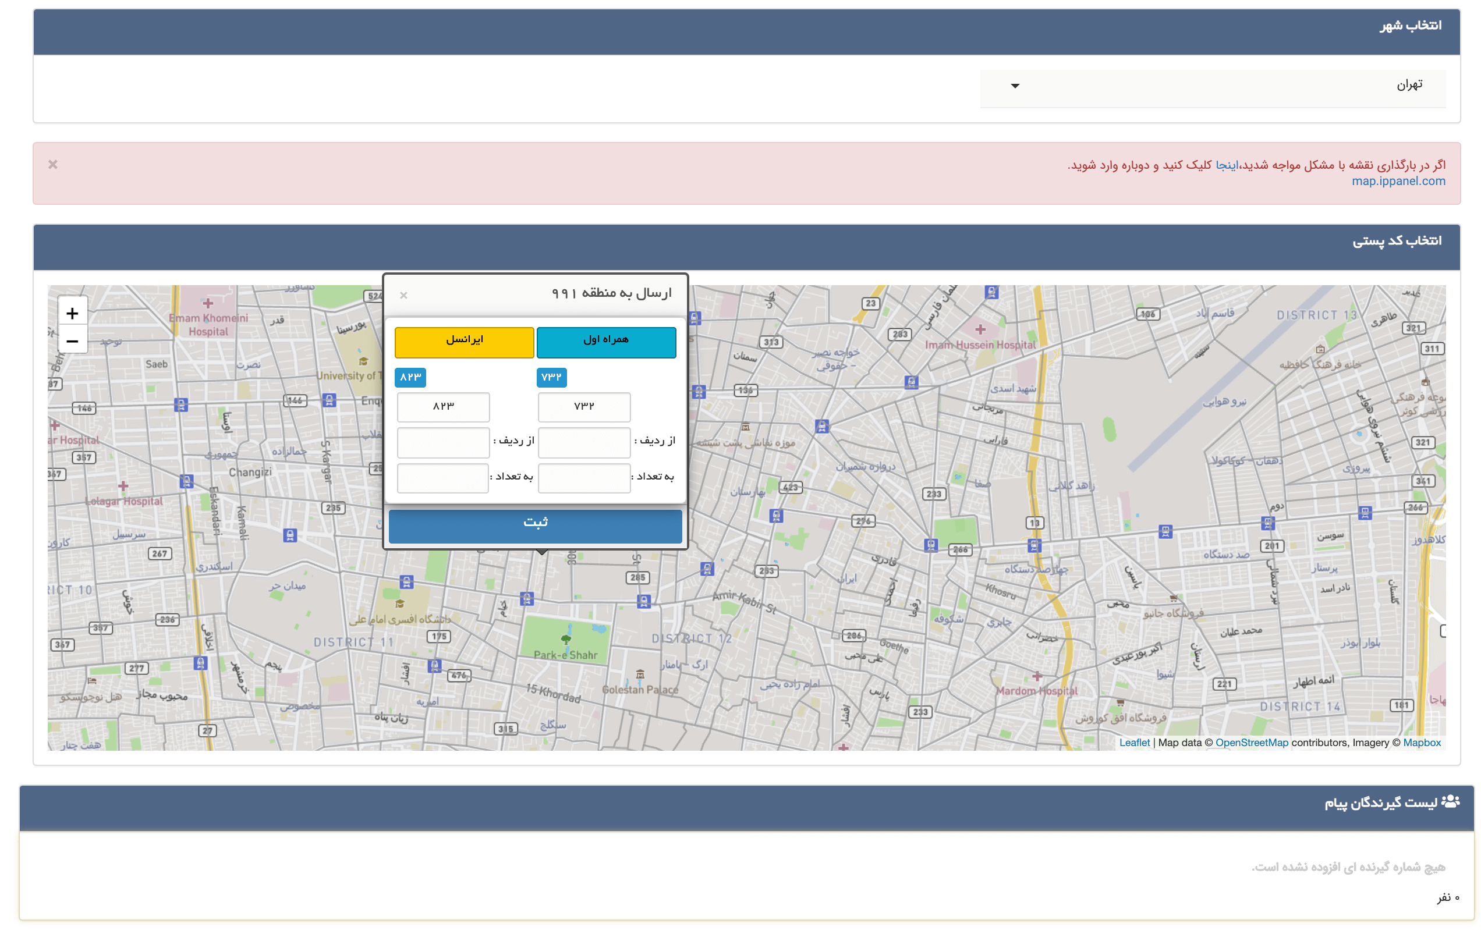Click the recipients group icon in لیست گیرندگان

pyautogui.click(x=1450, y=801)
